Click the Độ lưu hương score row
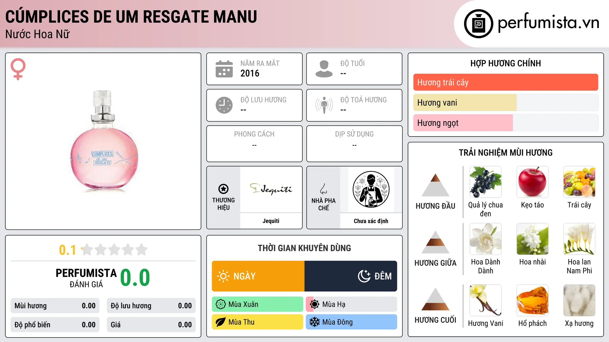The image size is (609, 342). click(151, 306)
